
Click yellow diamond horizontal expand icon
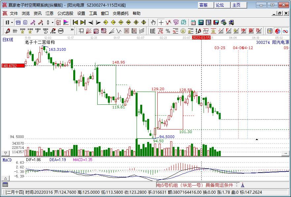[121, 23]
